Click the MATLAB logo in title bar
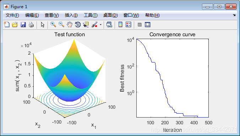240x136 pixels. 6,7
